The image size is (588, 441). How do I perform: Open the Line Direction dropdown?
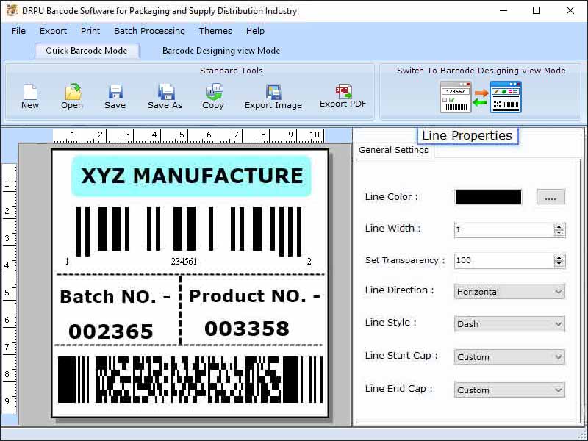508,292
